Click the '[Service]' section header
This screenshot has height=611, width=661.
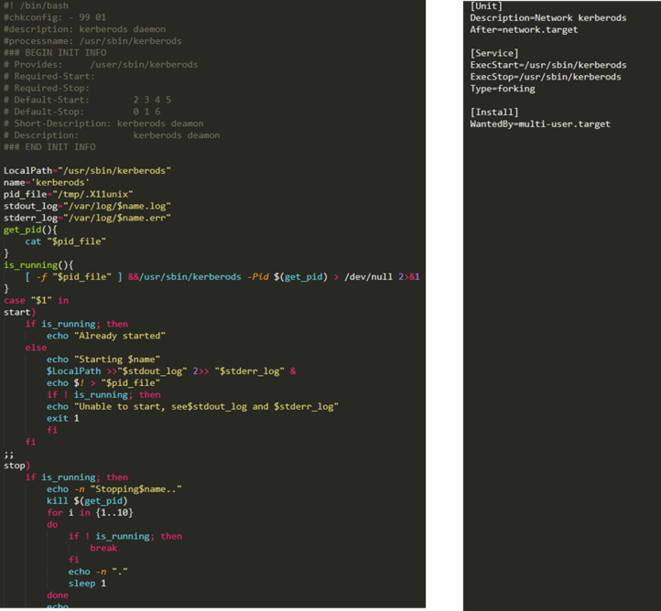pyautogui.click(x=494, y=53)
